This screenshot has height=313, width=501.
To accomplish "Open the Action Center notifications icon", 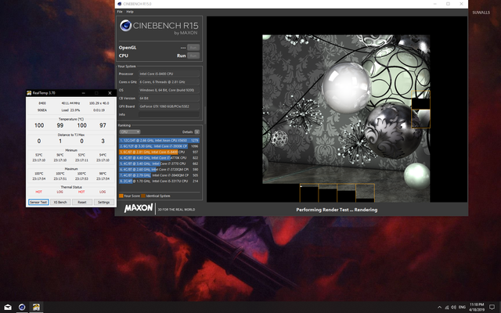I will coord(492,308).
